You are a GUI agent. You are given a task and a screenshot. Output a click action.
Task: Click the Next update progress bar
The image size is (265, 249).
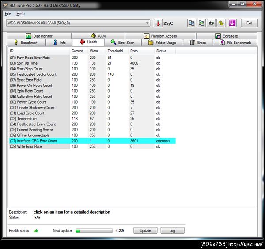[94, 230]
